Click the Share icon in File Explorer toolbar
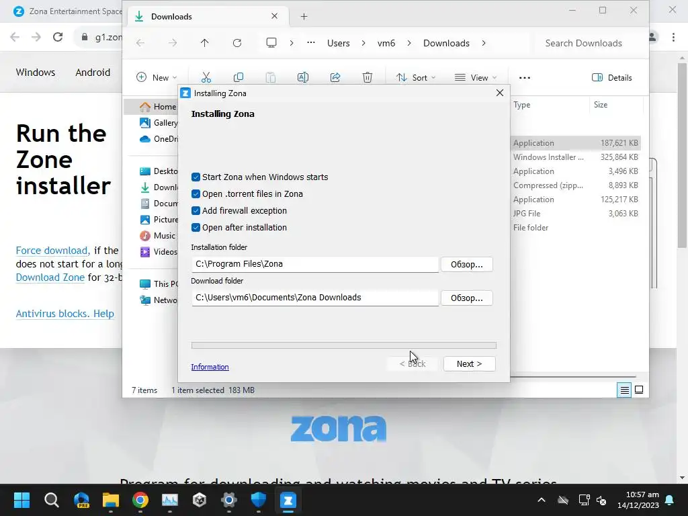The width and height of the screenshot is (688, 516). coord(335,78)
